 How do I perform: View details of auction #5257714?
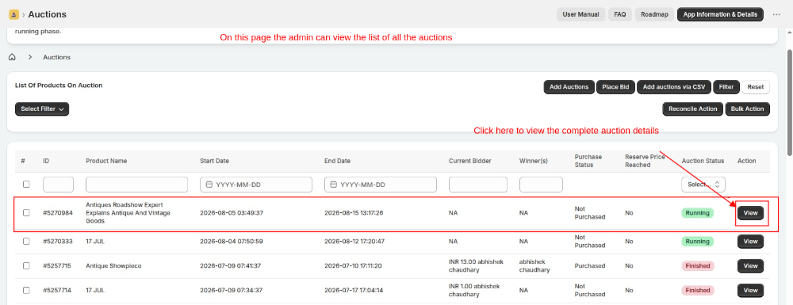(x=750, y=291)
